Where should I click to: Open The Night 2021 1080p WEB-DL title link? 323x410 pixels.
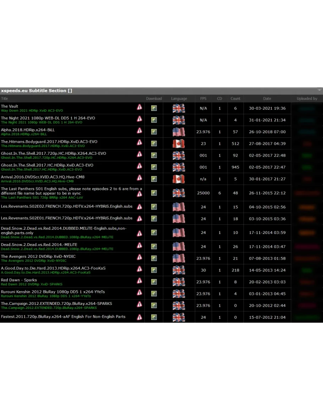[48, 118]
